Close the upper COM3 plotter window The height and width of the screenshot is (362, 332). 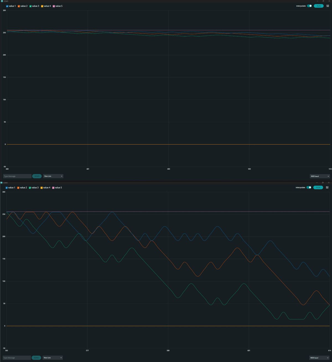click(x=329, y=1)
